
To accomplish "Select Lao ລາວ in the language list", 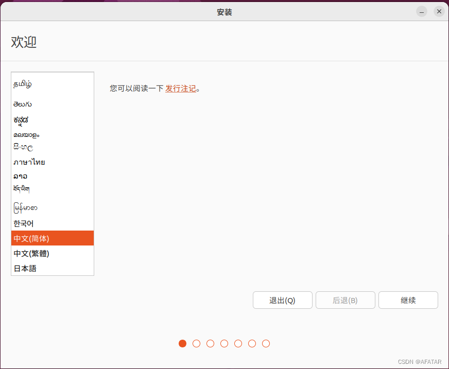I will [53, 176].
